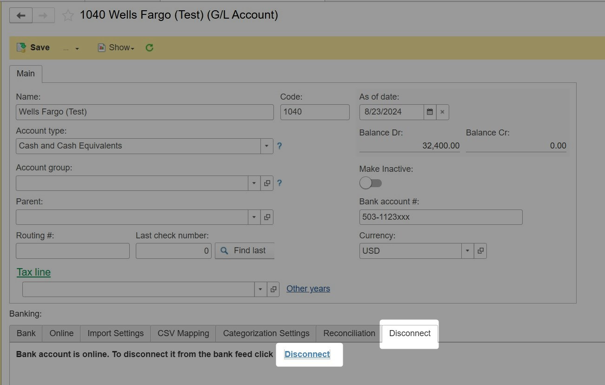
Task: Expand the Account group dropdown
Action: coord(254,183)
